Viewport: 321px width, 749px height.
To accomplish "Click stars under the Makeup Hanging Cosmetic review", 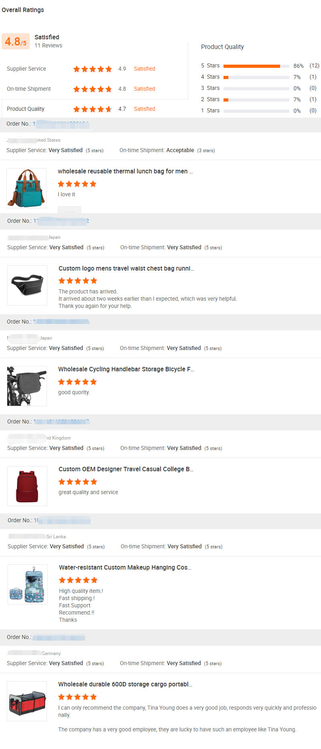I will [78, 580].
